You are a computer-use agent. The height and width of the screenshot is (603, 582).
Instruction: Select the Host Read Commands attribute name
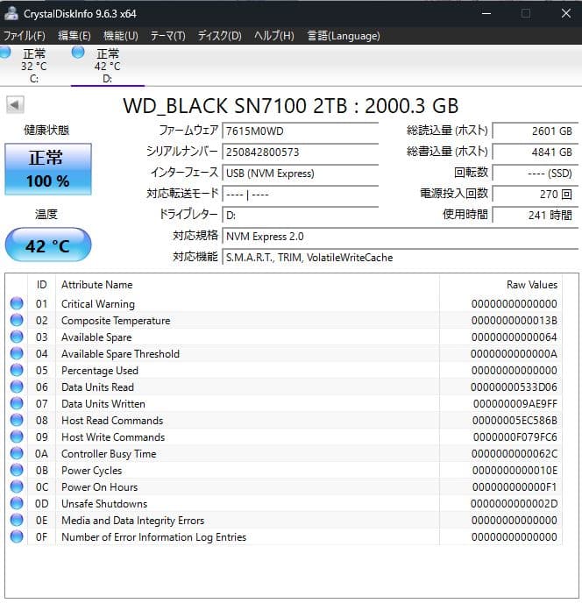coord(112,421)
